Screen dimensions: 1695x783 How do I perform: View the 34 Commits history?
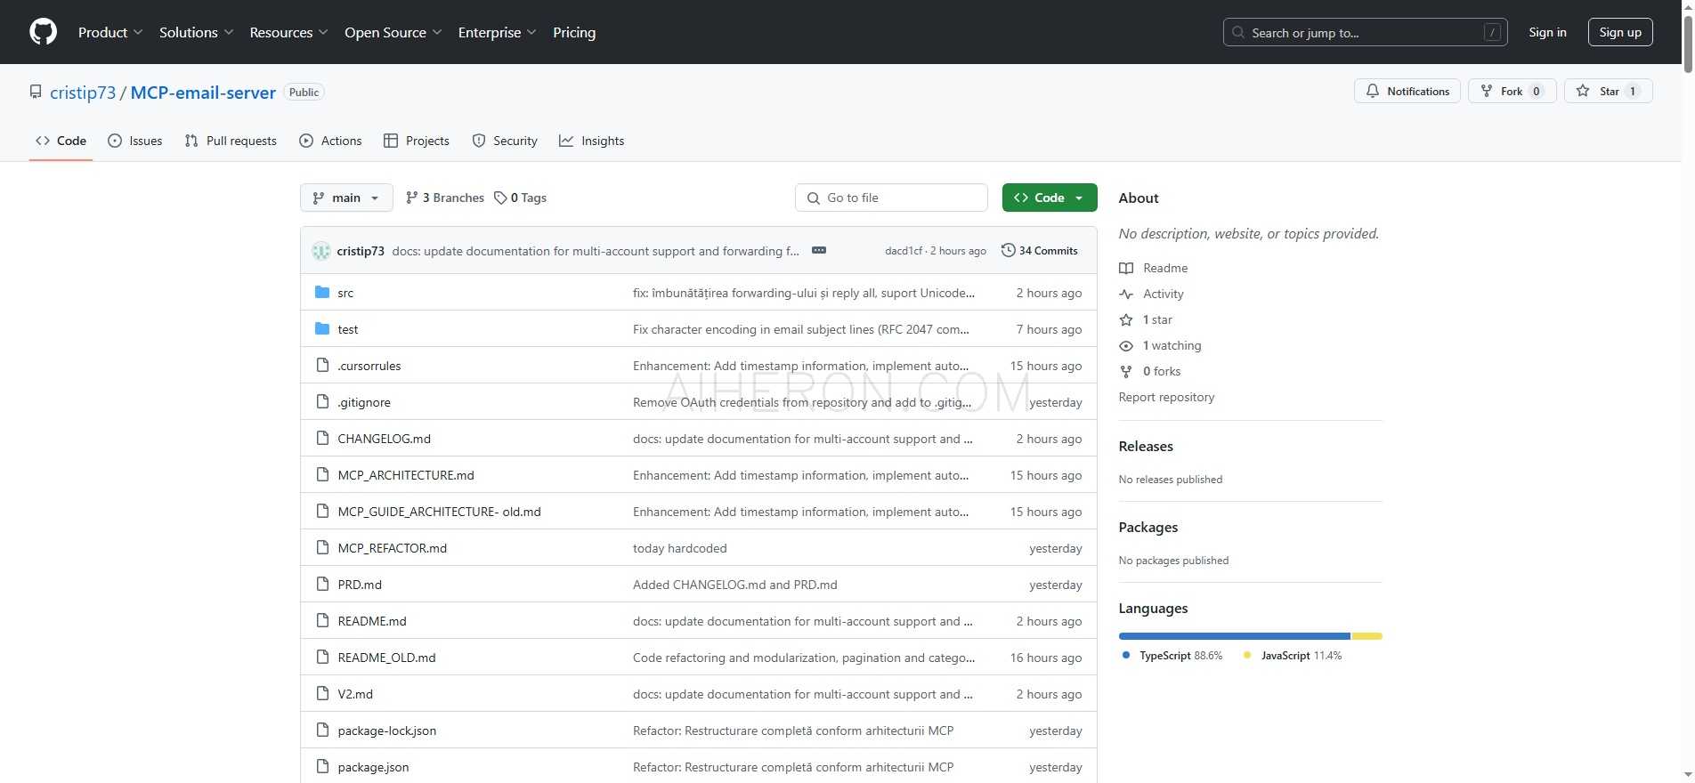(x=1040, y=251)
